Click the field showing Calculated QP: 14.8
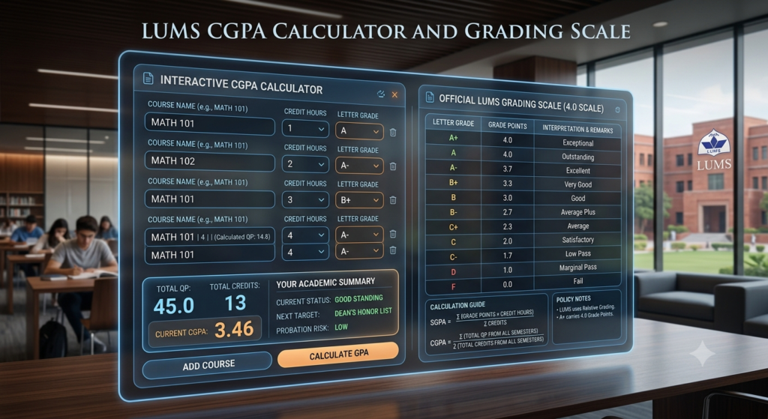The width and height of the screenshot is (768, 419). 210,237
